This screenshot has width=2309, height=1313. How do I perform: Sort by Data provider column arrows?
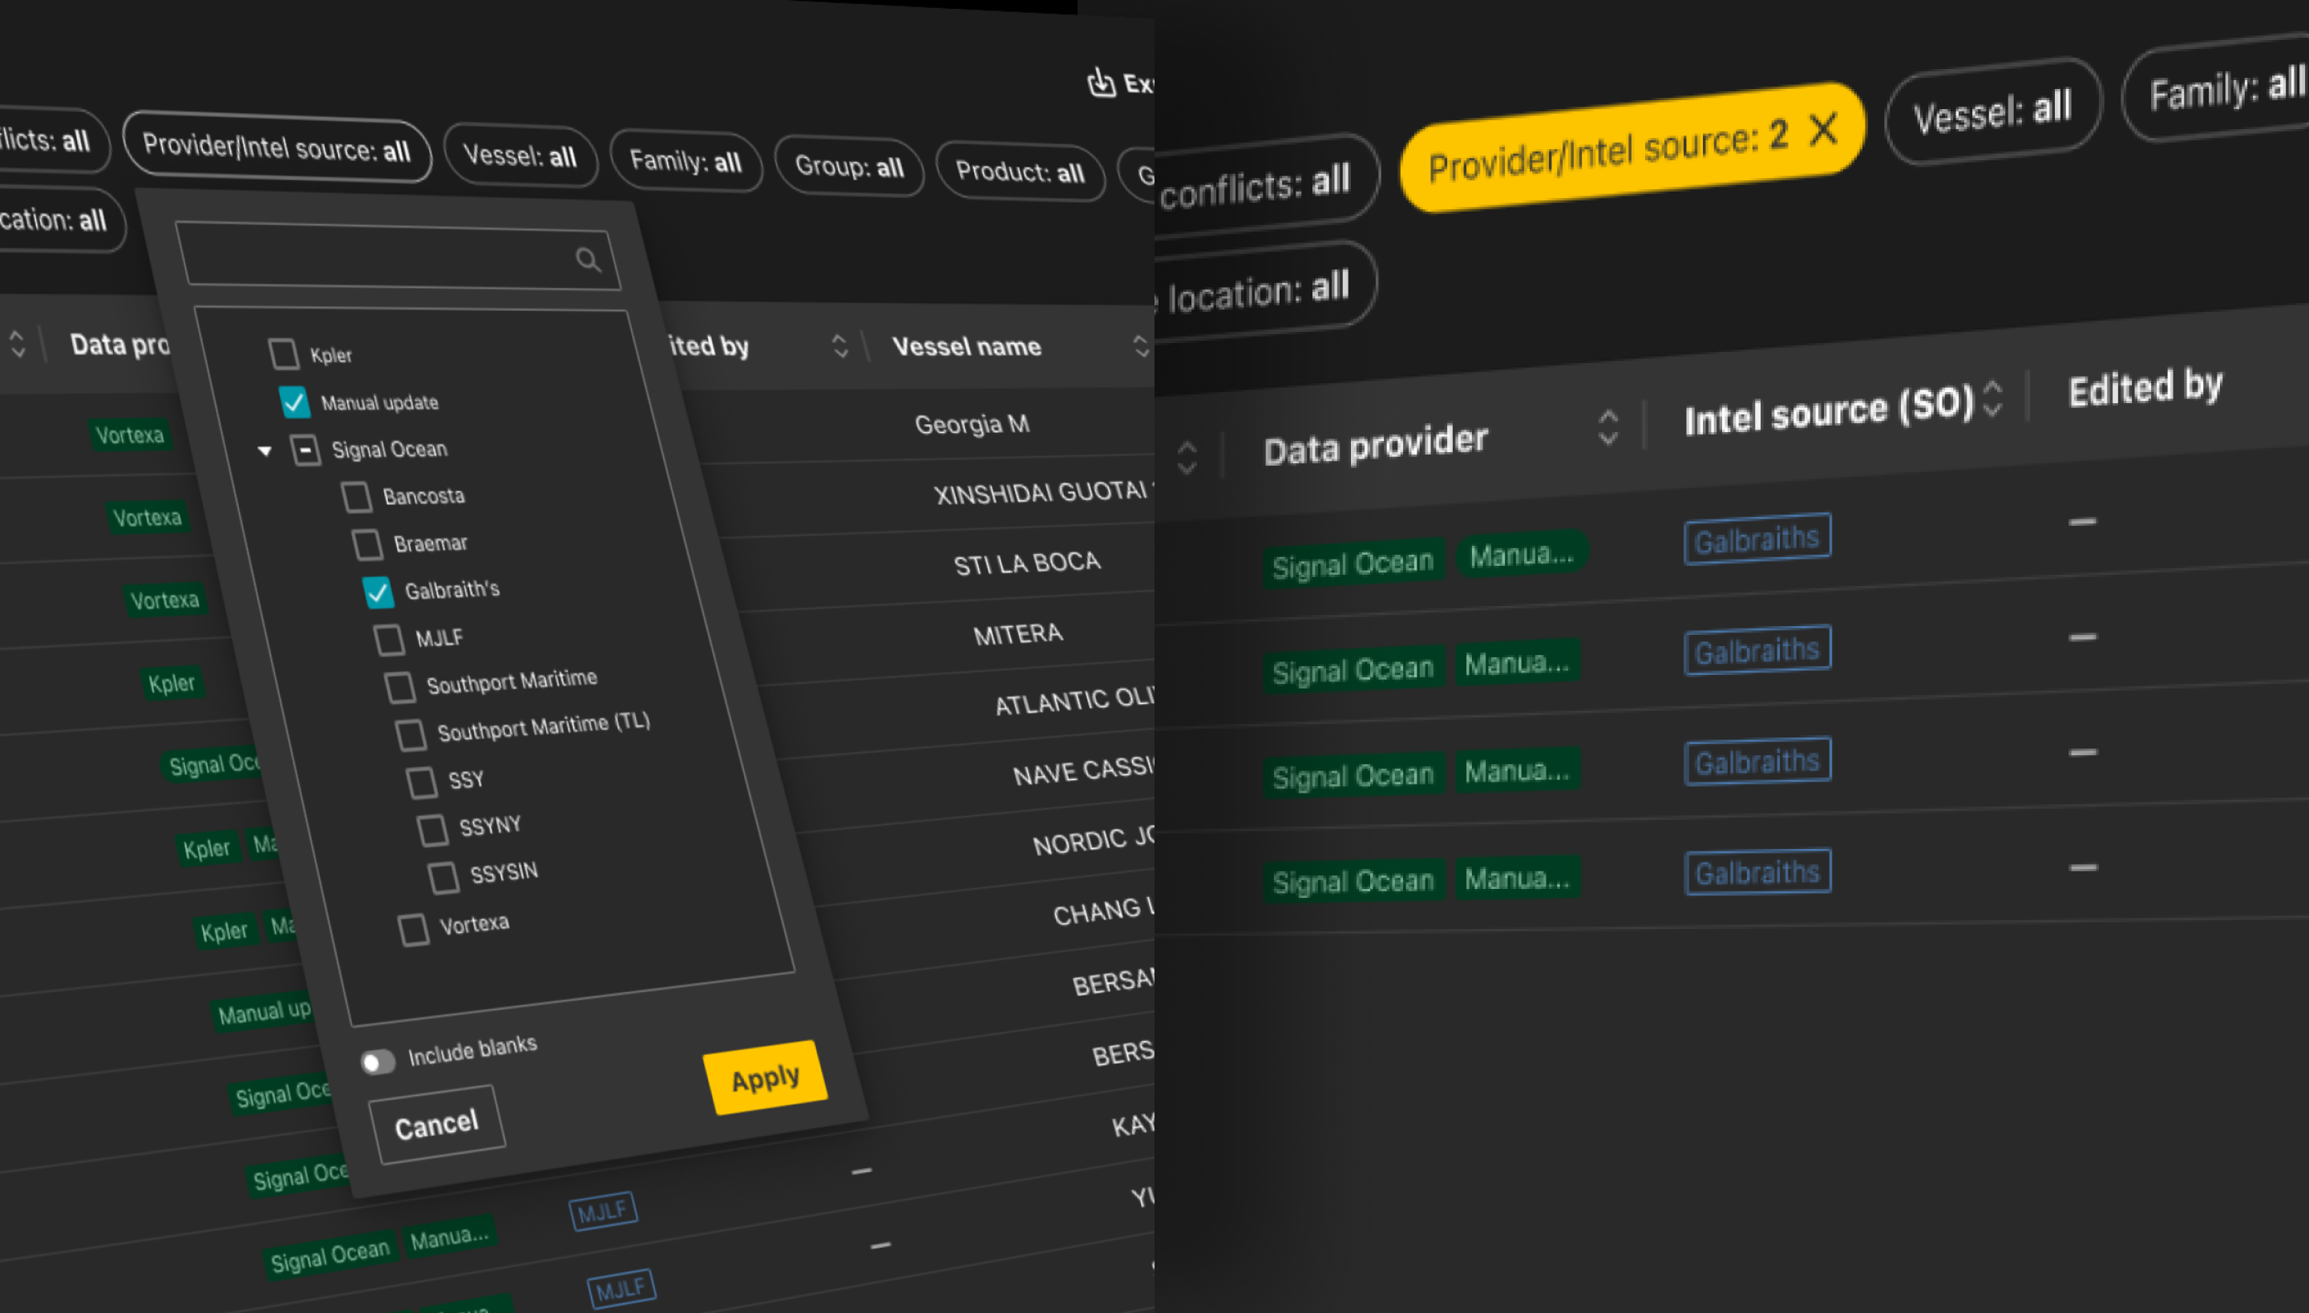(1607, 426)
